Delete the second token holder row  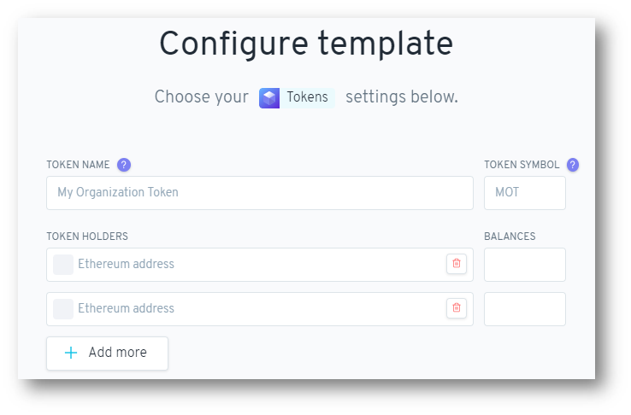pos(457,308)
